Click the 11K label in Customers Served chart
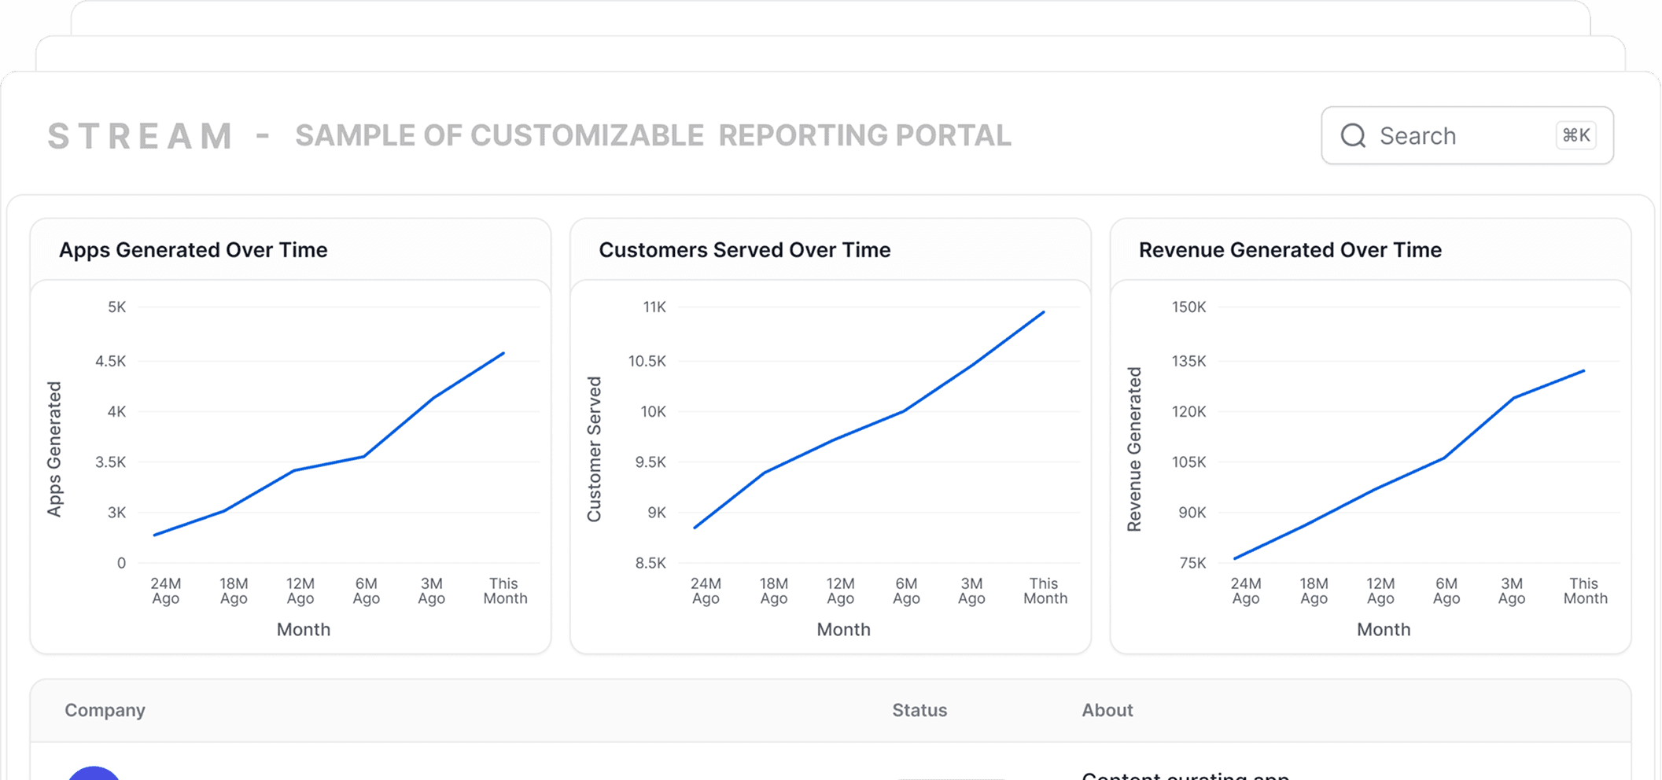 (654, 307)
